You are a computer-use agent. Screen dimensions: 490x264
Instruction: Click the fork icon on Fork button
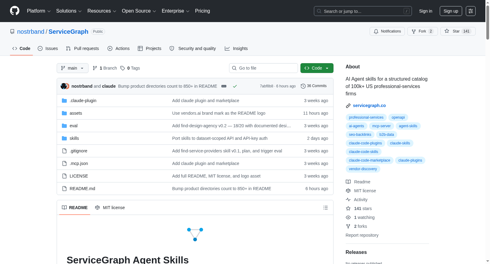click(414, 31)
